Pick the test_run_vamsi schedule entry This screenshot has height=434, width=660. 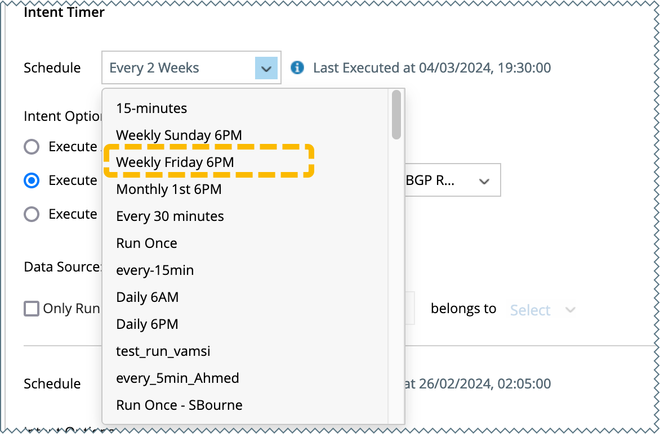[163, 351]
